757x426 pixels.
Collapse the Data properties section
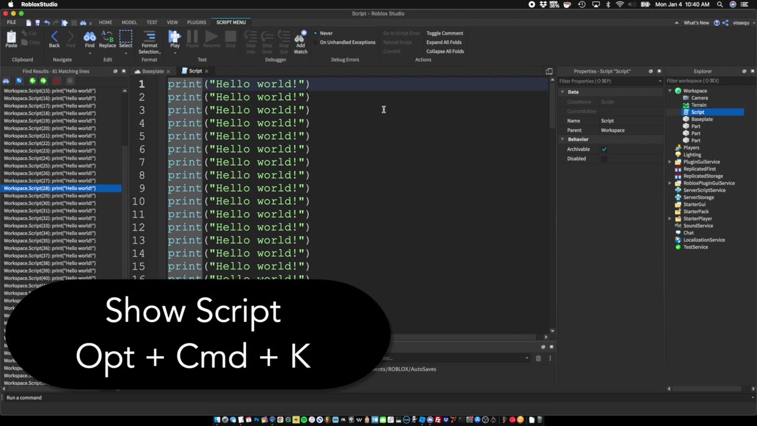pyautogui.click(x=562, y=92)
